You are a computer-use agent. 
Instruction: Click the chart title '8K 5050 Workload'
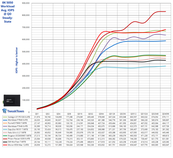click(x=8, y=4)
